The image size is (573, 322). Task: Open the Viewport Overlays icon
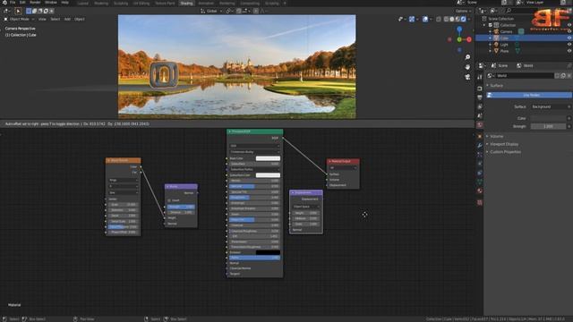(425, 19)
